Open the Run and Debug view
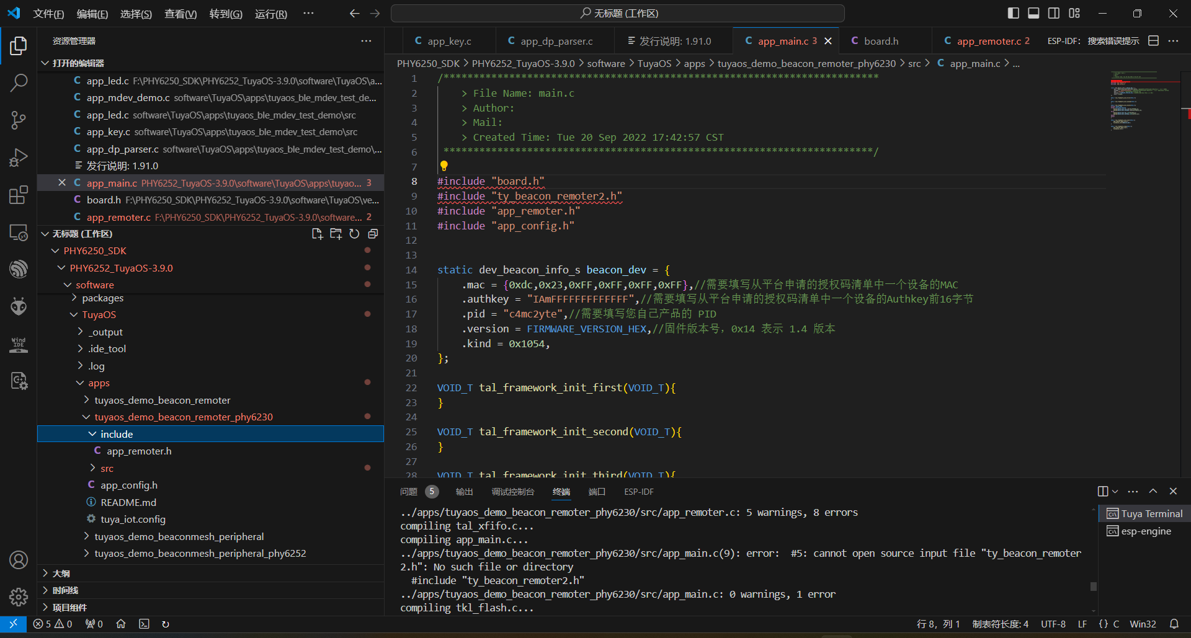The image size is (1191, 638). tap(19, 157)
